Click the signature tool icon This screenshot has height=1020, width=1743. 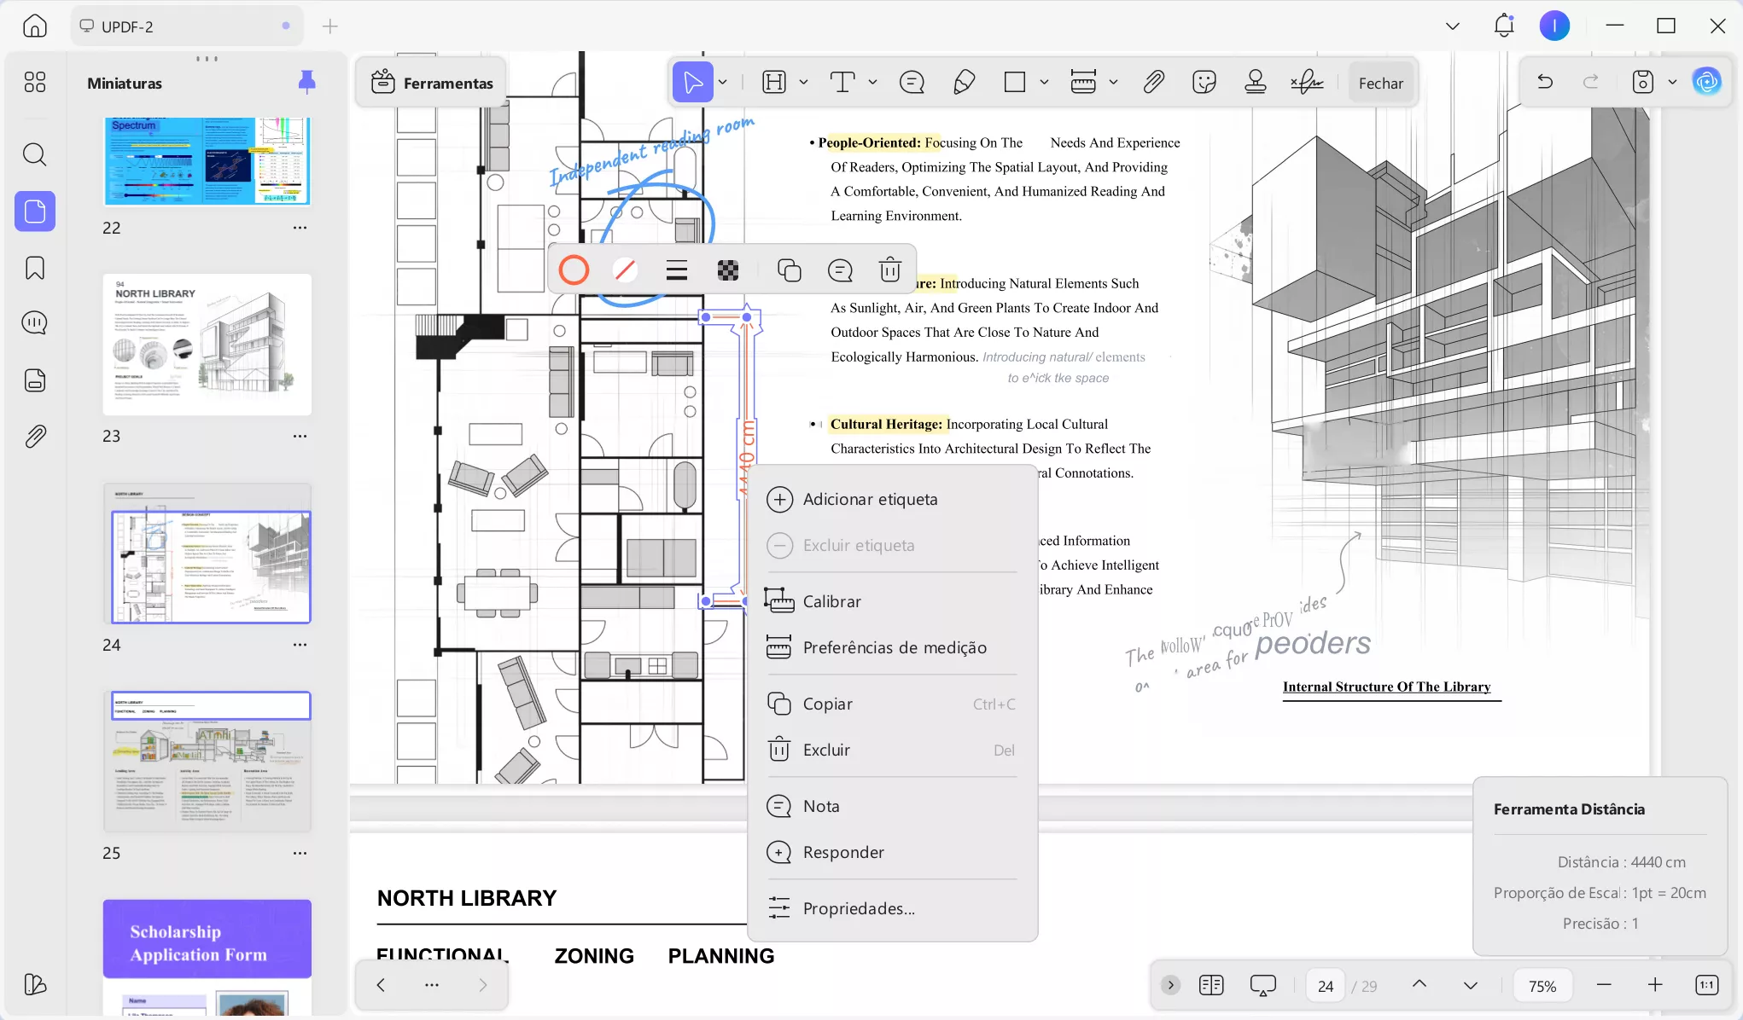[1306, 82]
